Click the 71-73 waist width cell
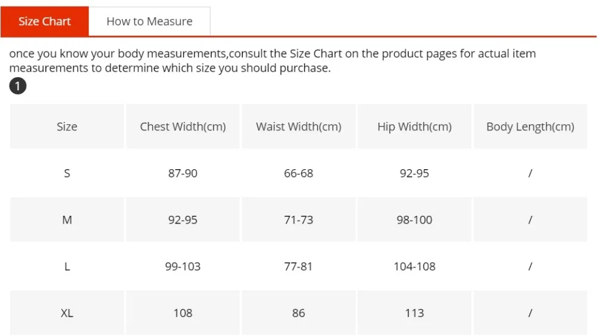 click(x=298, y=219)
